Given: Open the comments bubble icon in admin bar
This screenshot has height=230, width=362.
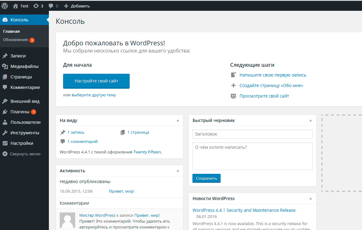Looking at the screenshot, I should coord(51,6).
